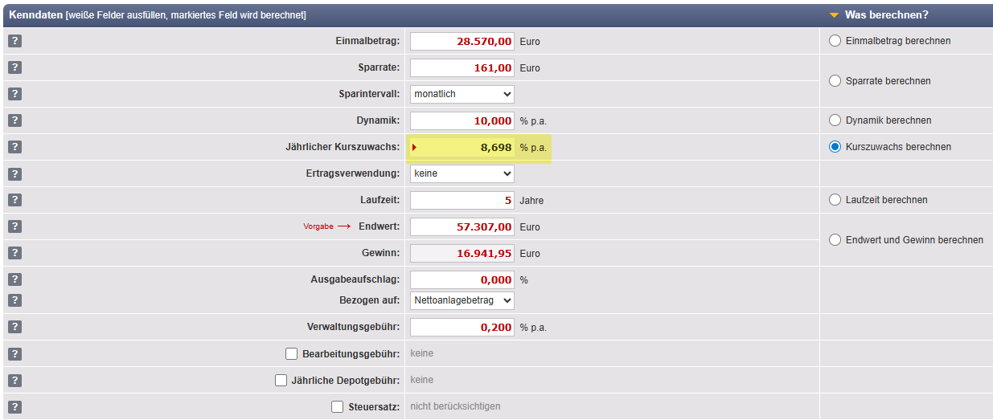
Task: Collapse the Was berechnen? section arrow
Action: [x=834, y=15]
